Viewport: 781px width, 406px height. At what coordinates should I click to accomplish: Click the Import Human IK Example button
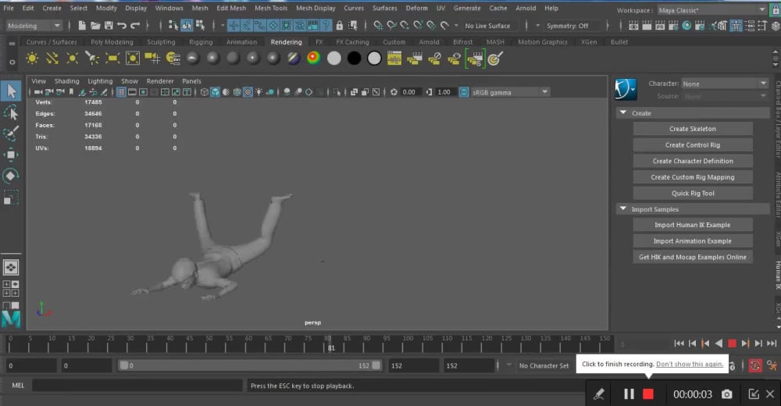point(693,225)
